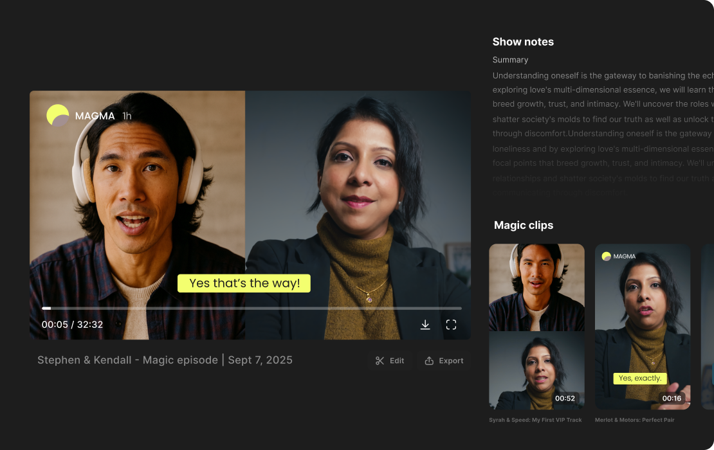Click 'Syrah & Speed: My First VIP Track' title
Image resolution: width=714 pixels, height=450 pixels.
[535, 420]
